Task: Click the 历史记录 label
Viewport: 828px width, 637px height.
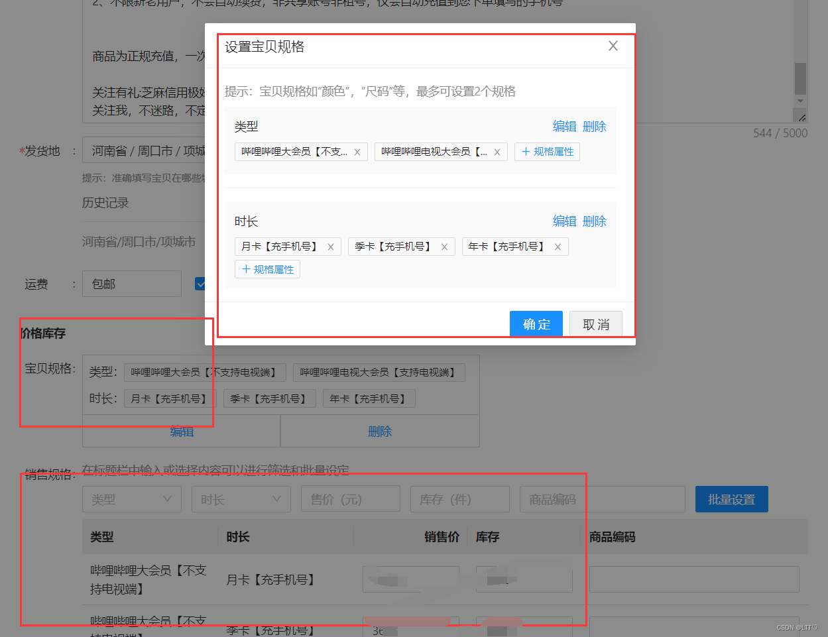Action: pos(105,203)
